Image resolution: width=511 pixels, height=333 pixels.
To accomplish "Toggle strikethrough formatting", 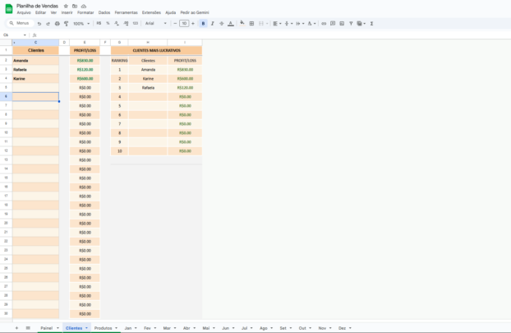I will point(221,24).
